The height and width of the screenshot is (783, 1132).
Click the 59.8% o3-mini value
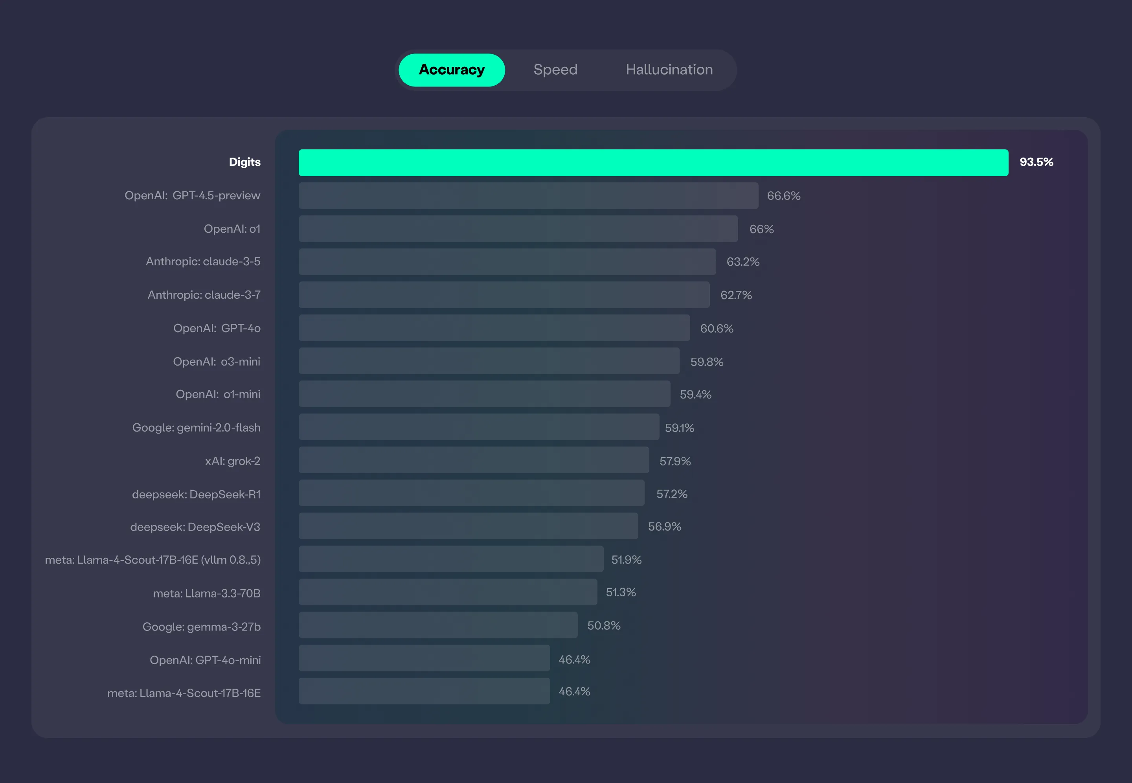[706, 362]
